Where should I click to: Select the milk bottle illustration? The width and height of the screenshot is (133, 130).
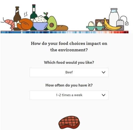(x=114, y=17)
